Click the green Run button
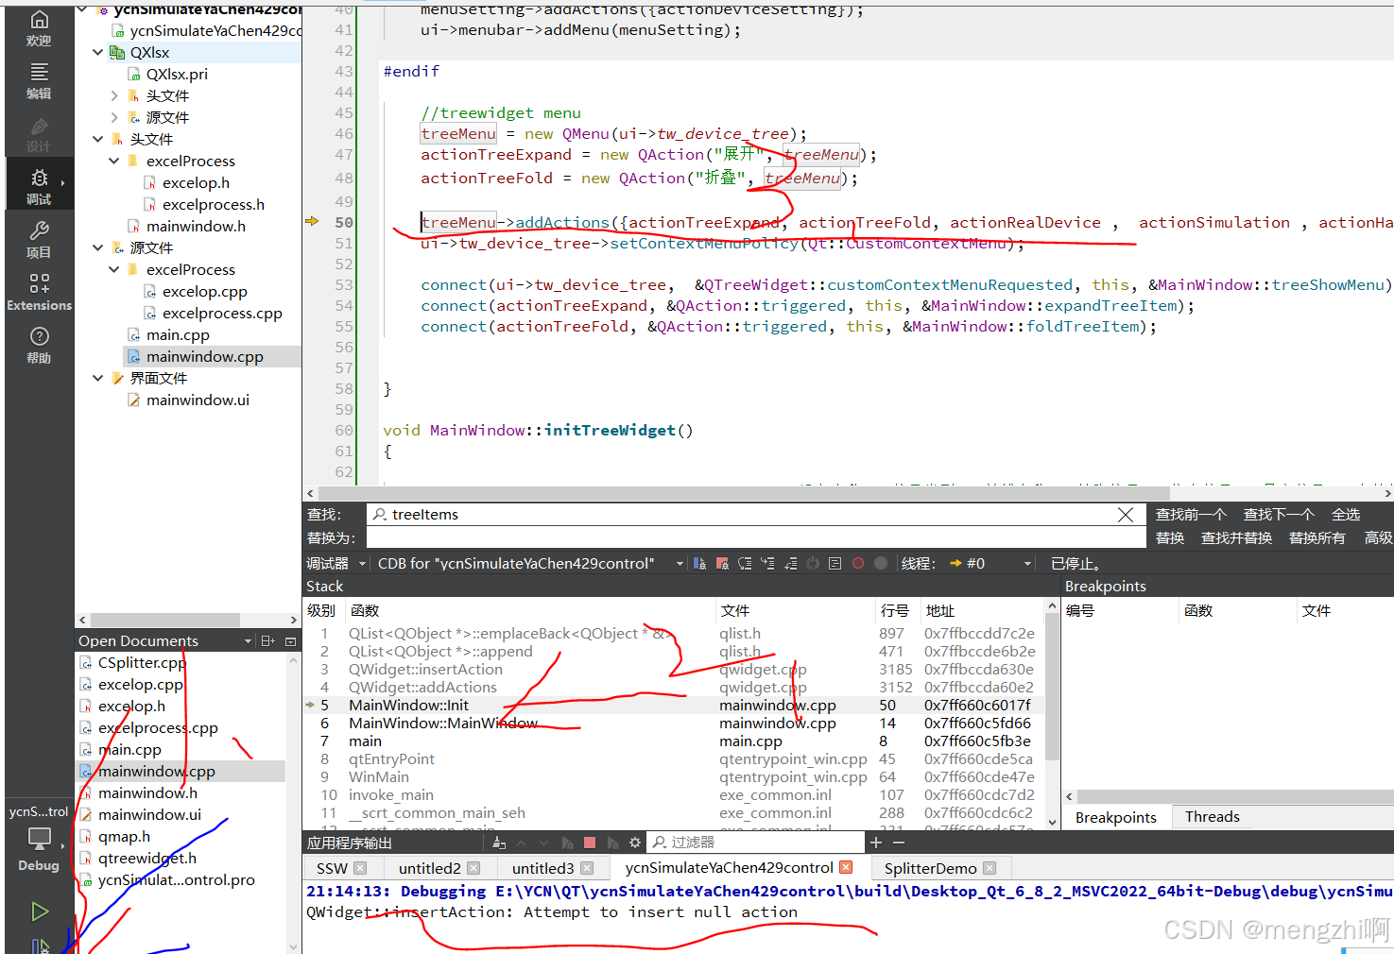The height and width of the screenshot is (954, 1394). [x=40, y=911]
